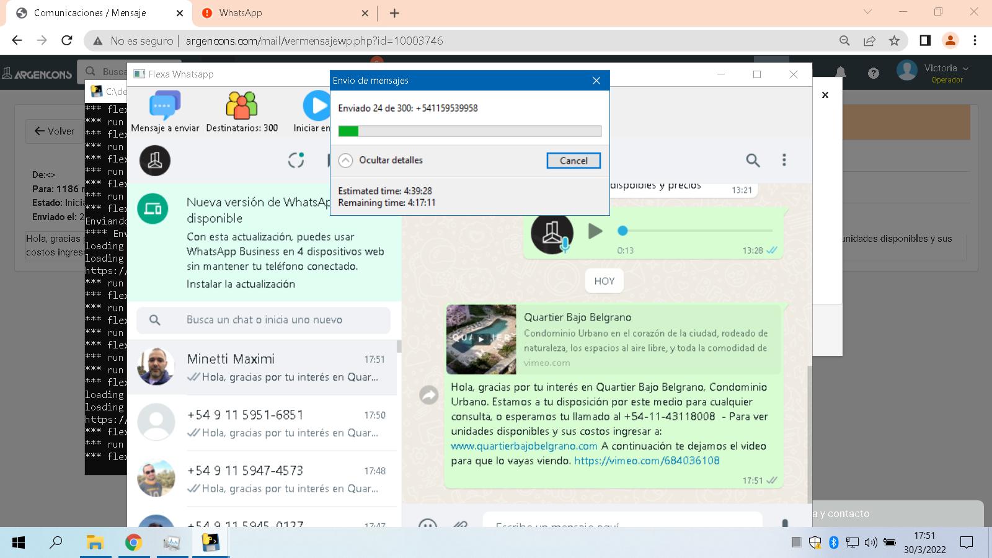Screen dimensions: 992x558
Task: Click Enviado 24 de 300 status text
Action: click(x=408, y=108)
